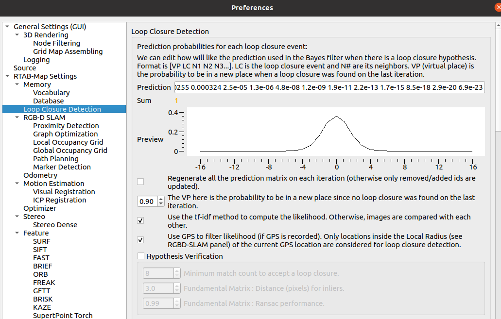Click the Prediction values text field
The image size is (501, 319).
(329, 87)
